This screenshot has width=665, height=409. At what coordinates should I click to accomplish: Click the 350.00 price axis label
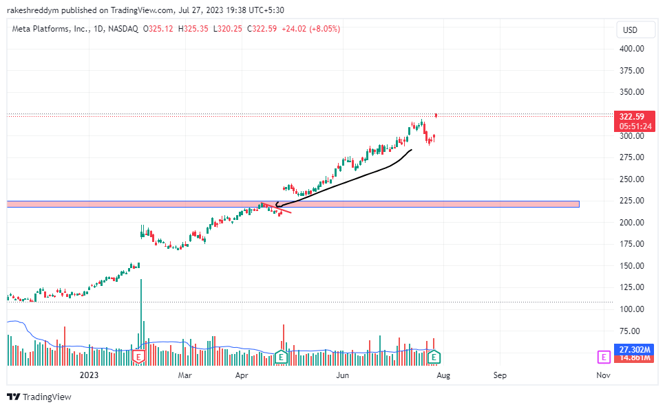(x=631, y=92)
